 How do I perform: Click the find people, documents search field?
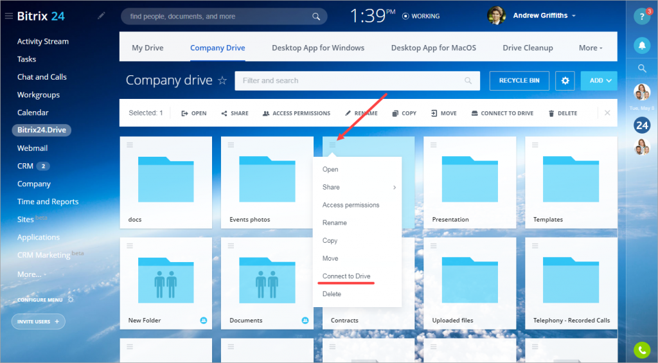pyautogui.click(x=224, y=16)
